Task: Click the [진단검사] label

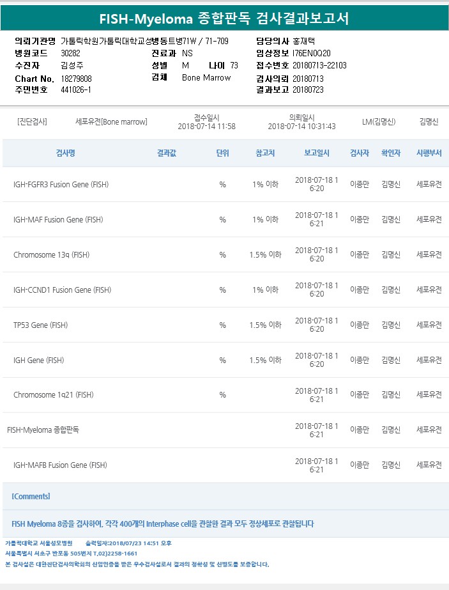Action: coord(32,121)
